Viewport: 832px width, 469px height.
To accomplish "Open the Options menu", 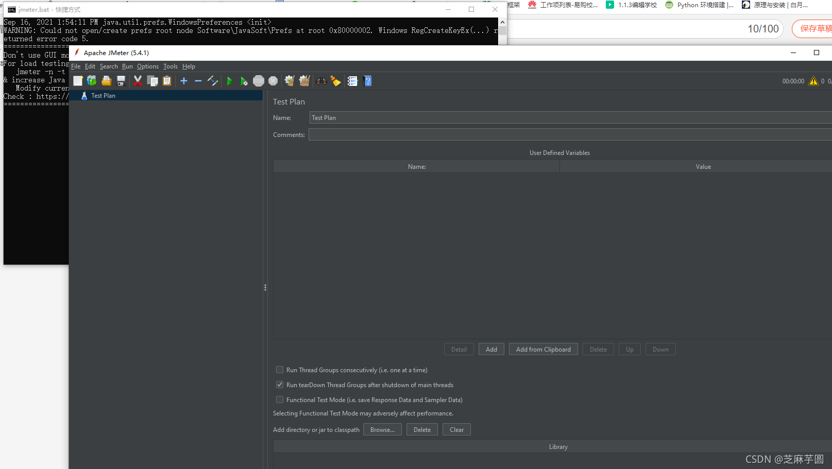I will pos(148,66).
